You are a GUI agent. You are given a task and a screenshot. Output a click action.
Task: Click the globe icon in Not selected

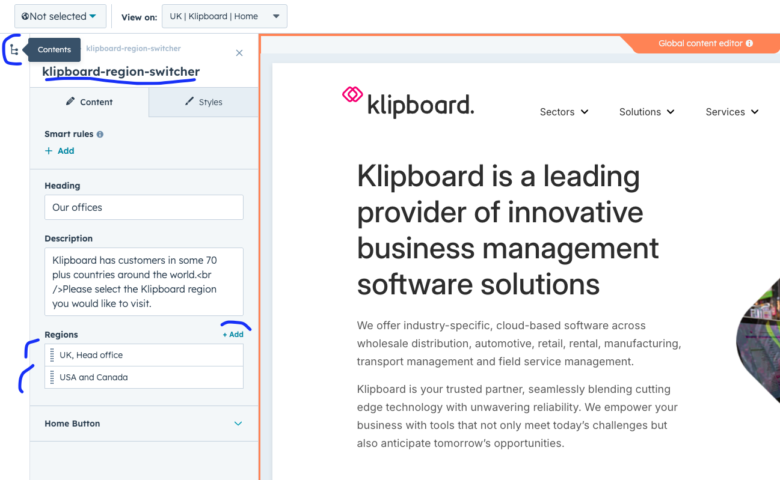click(x=25, y=17)
